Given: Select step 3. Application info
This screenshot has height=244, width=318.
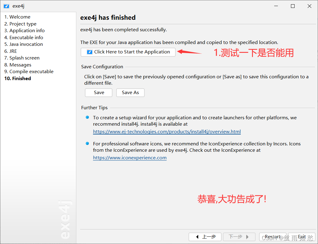Looking at the screenshot, I should click(24, 31).
